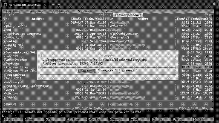Select /Config directory in left panel
Image resolution: width=219 pixels, height=123 pixels.
pyautogui.click(x=10, y=41)
